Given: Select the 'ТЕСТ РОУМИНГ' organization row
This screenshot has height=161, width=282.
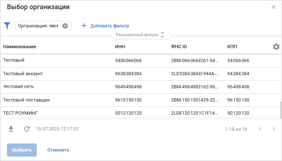Looking at the screenshot, I should point(20,113).
